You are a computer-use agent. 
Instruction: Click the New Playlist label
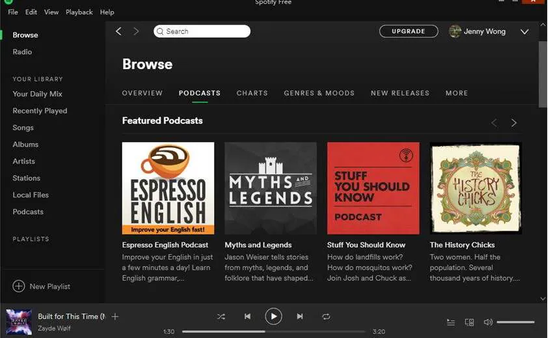point(49,287)
